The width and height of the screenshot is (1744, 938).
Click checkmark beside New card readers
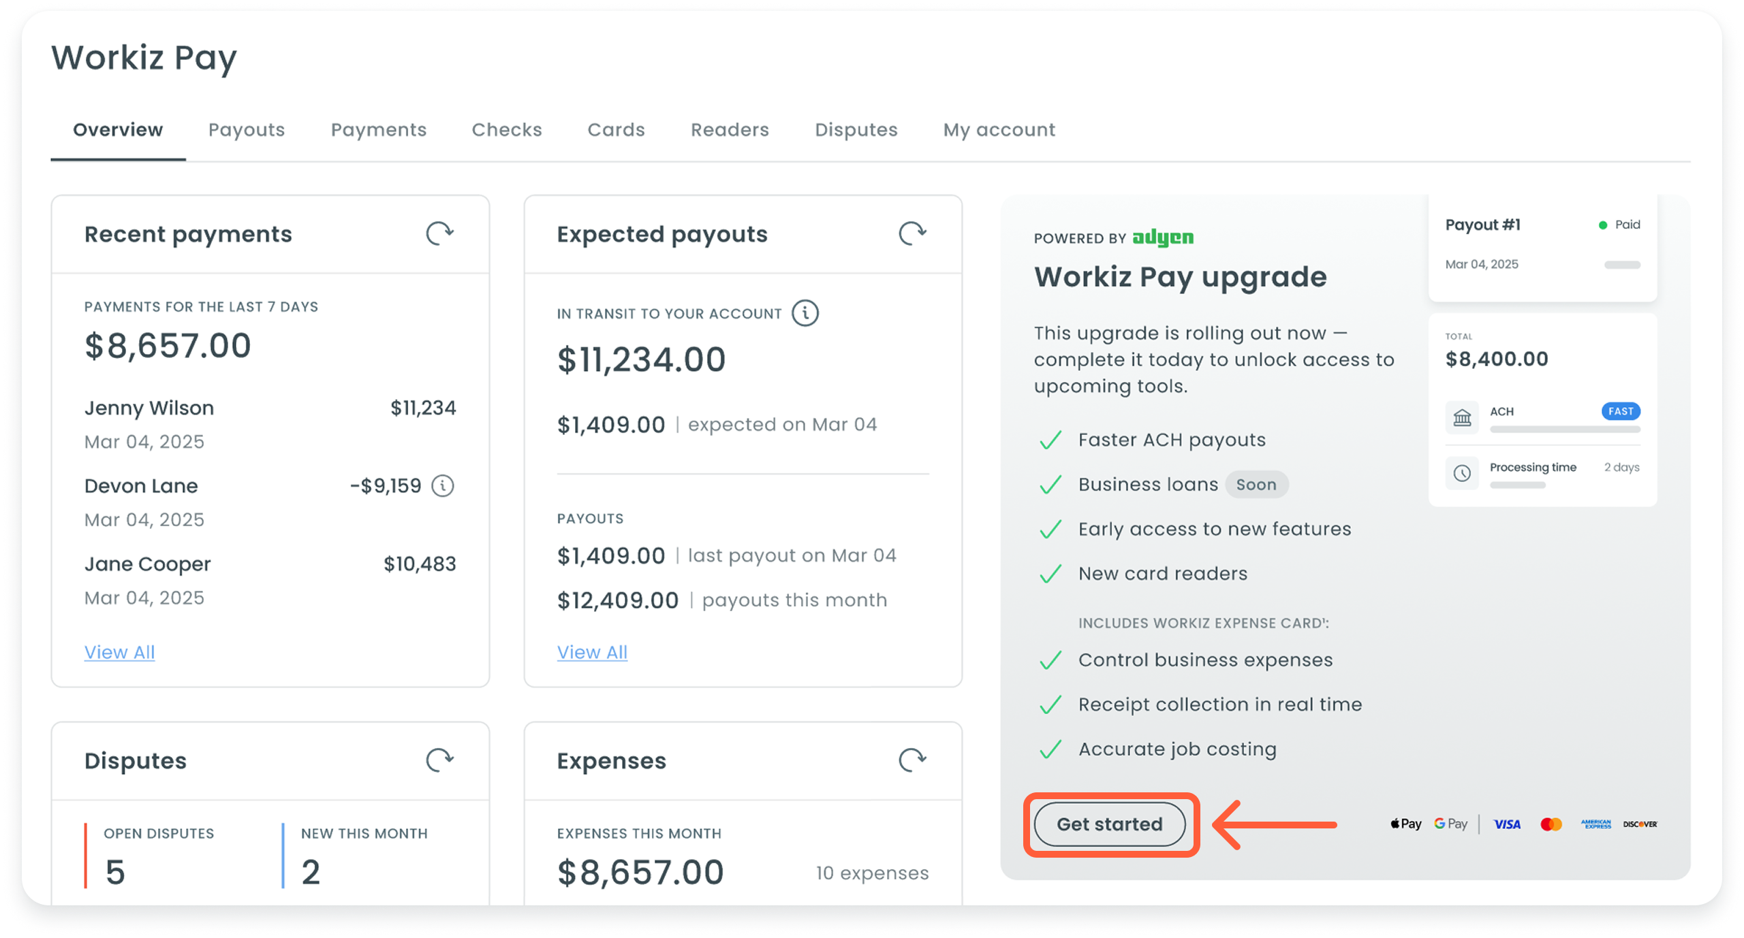1050,574
